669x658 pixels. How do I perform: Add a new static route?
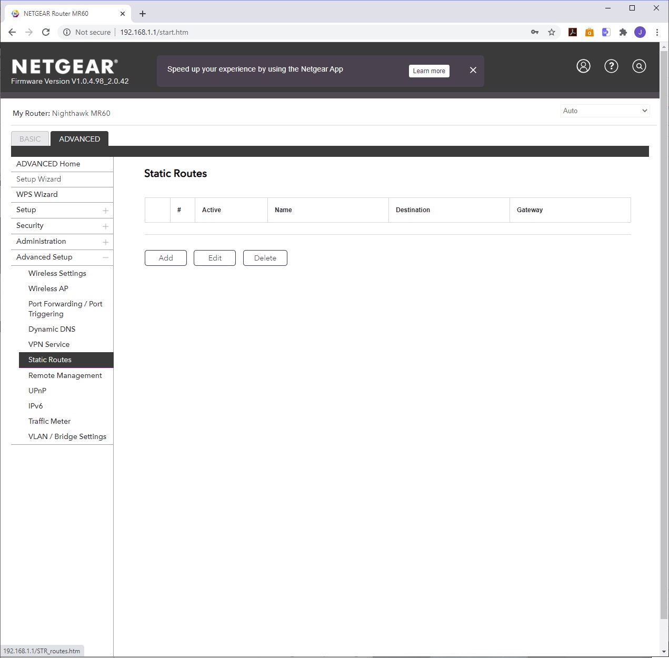166,258
